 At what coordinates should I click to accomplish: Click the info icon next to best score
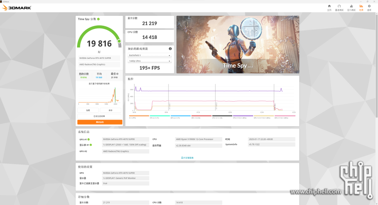click(117, 74)
